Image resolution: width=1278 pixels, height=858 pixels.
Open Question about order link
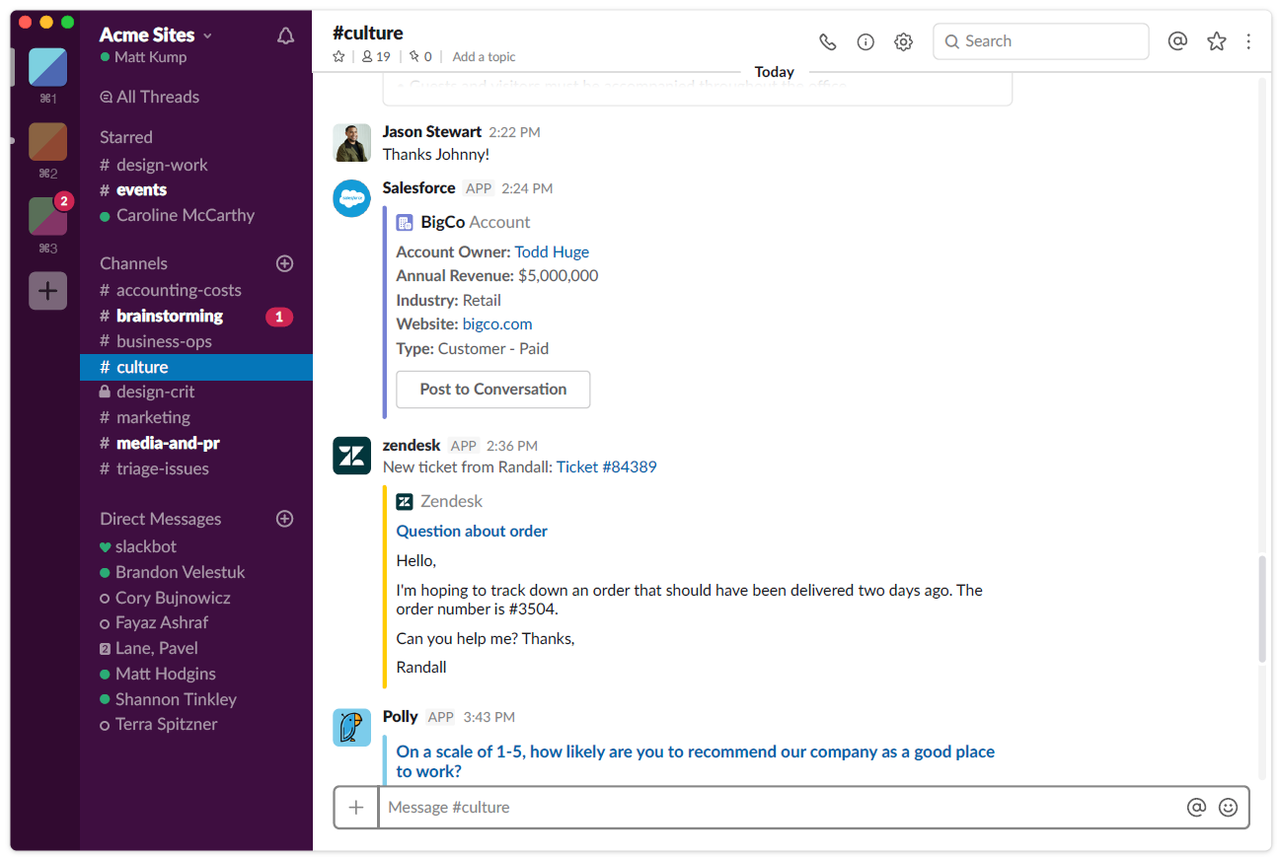[x=472, y=531]
